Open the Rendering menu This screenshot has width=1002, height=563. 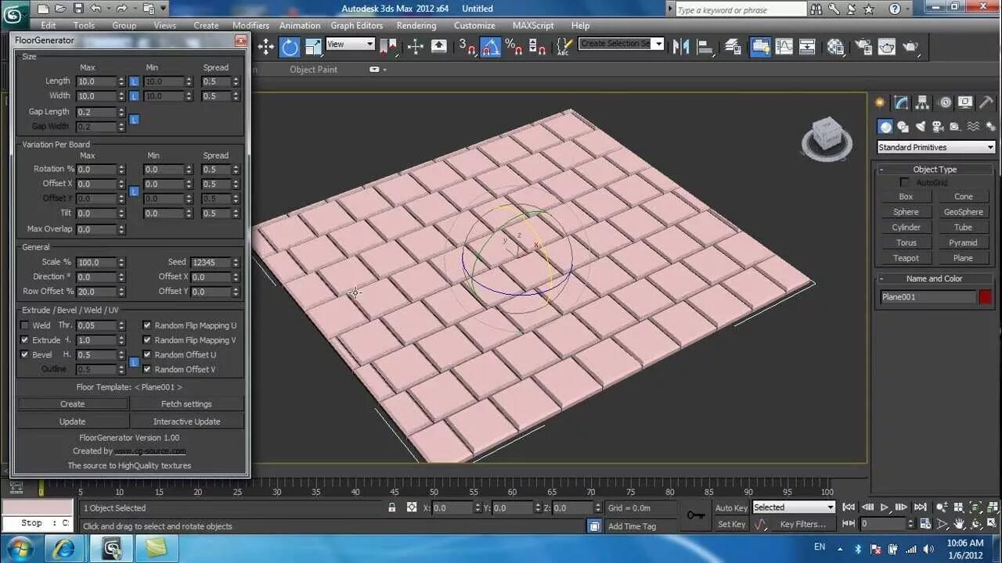click(416, 25)
